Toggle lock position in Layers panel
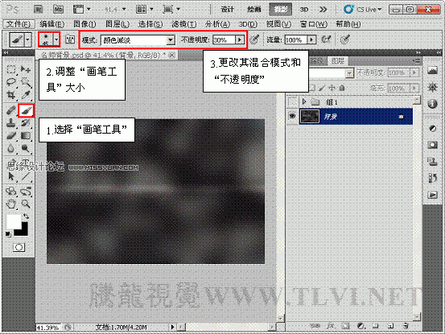Screen dimensions: 445x334 pyautogui.click(x=332, y=88)
